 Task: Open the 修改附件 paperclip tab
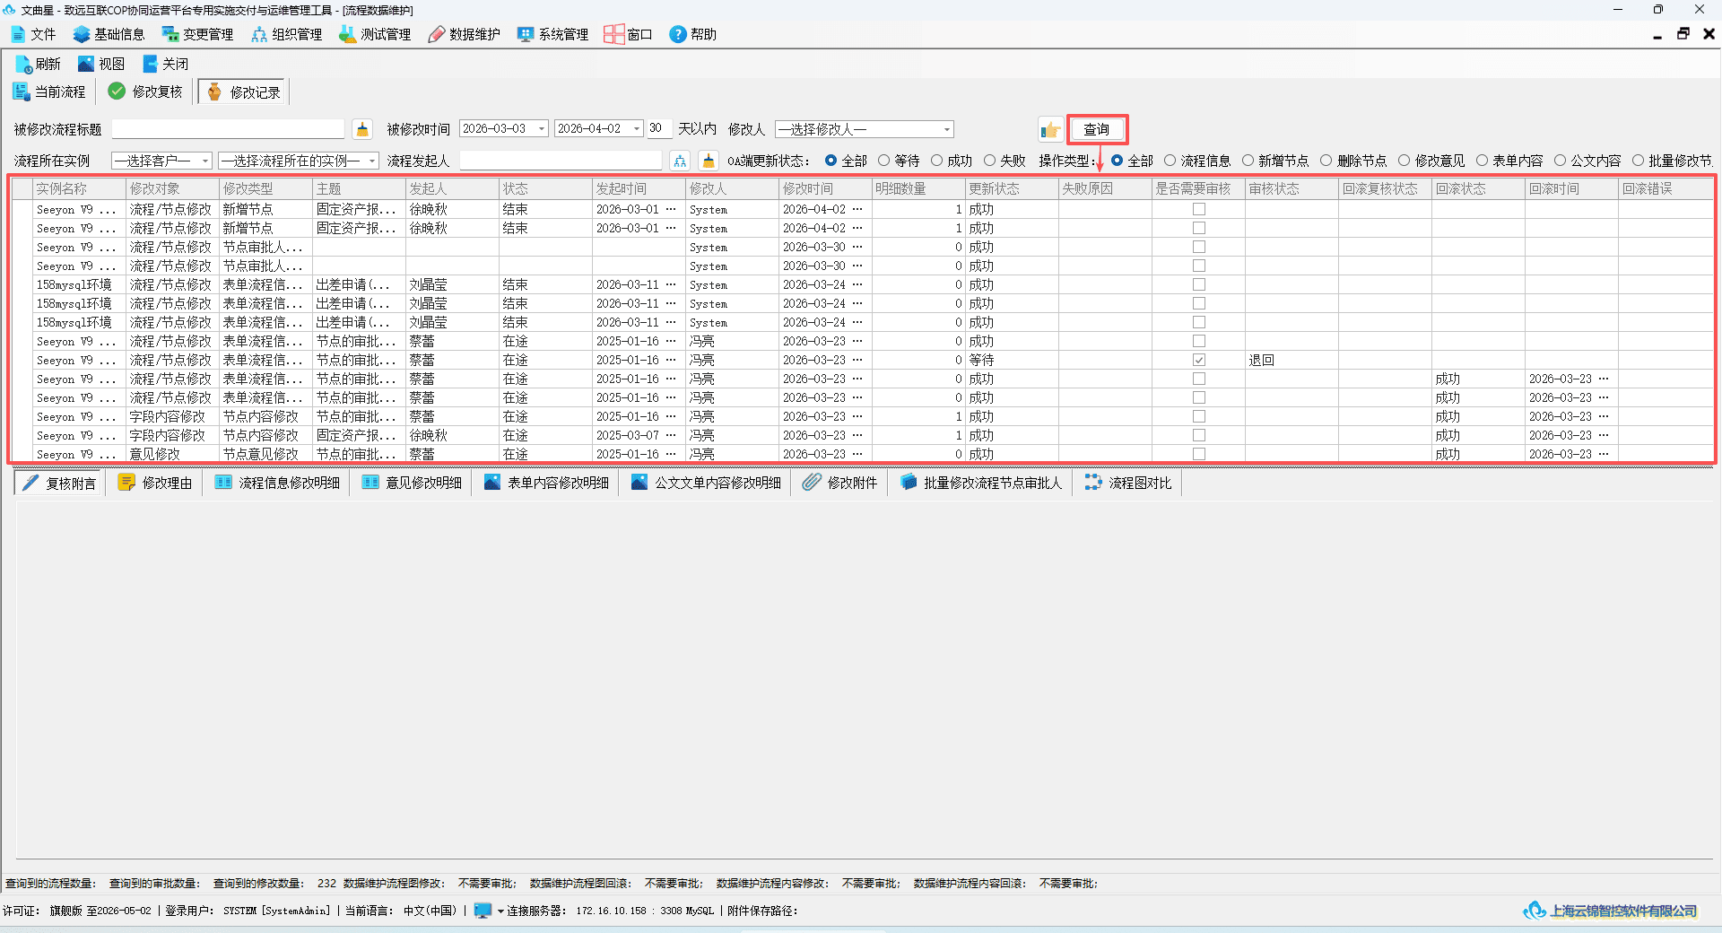coord(812,483)
